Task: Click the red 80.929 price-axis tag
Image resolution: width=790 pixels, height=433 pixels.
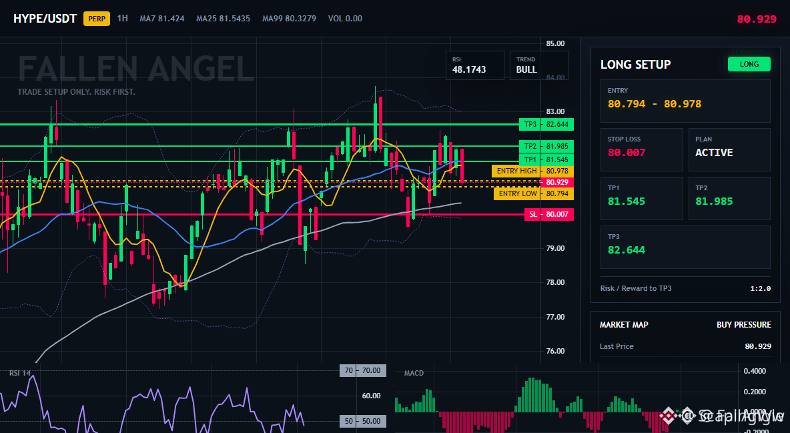Action: [556, 183]
